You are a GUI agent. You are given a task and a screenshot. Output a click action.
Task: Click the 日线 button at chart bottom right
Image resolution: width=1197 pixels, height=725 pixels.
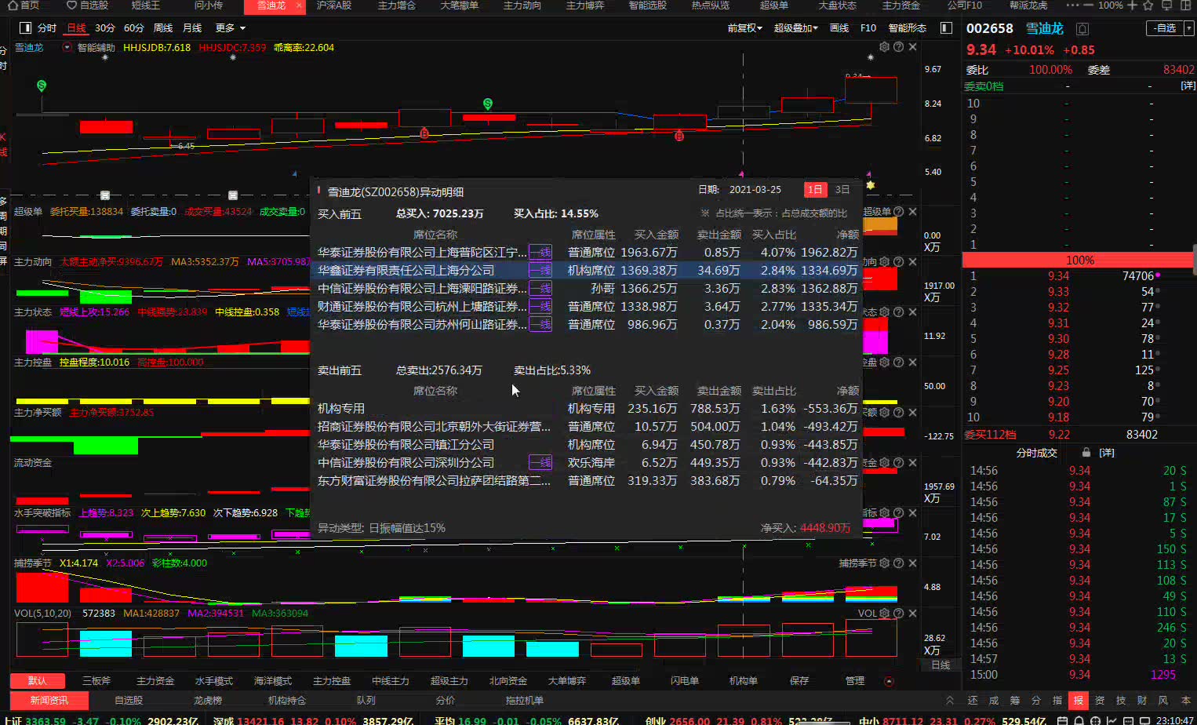[x=940, y=665]
